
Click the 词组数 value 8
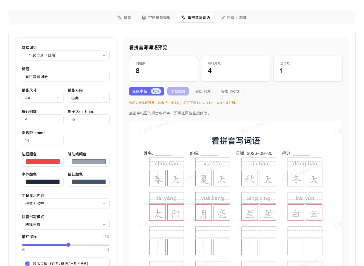pos(138,71)
